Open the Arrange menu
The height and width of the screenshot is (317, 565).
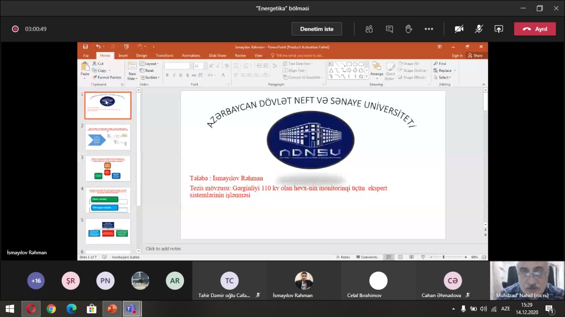[x=377, y=71]
